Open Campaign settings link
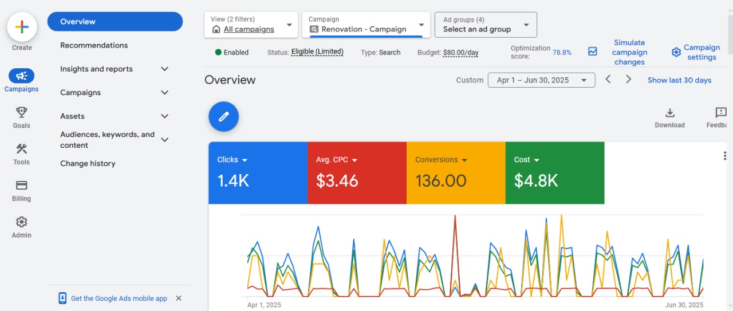The height and width of the screenshot is (311, 733). [x=696, y=52]
